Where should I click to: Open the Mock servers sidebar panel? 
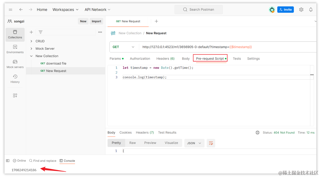click(x=15, y=64)
